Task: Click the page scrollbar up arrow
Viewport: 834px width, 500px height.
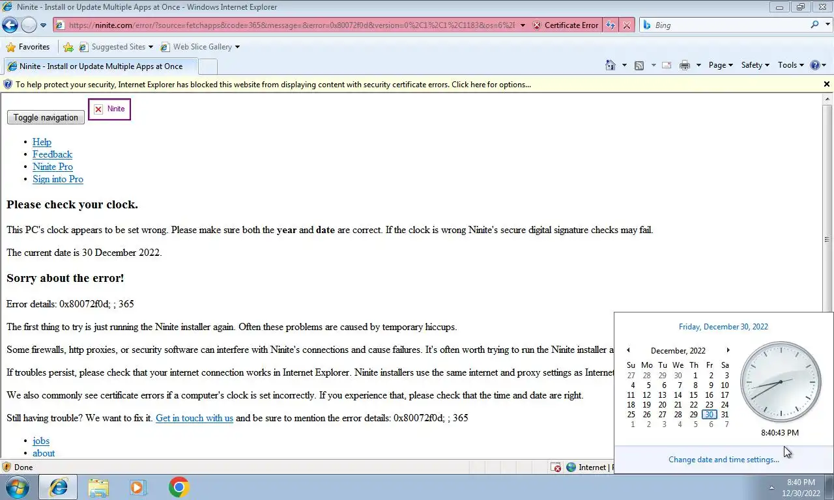Action: pos(827,99)
